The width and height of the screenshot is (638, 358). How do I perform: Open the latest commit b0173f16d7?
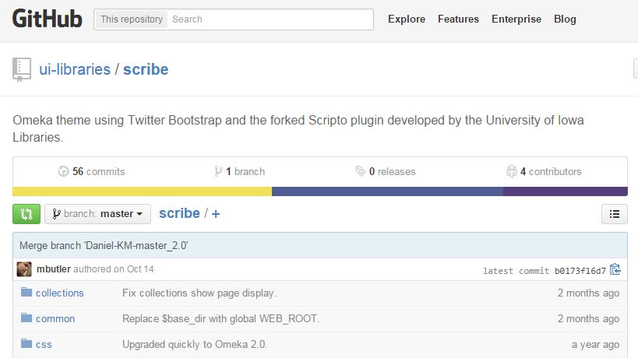click(x=580, y=271)
